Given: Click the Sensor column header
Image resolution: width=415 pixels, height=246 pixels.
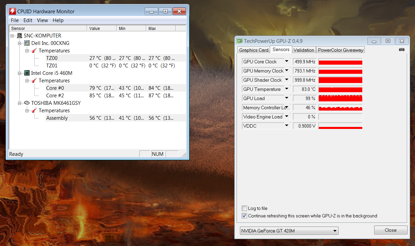Looking at the screenshot, I should (x=48, y=29).
